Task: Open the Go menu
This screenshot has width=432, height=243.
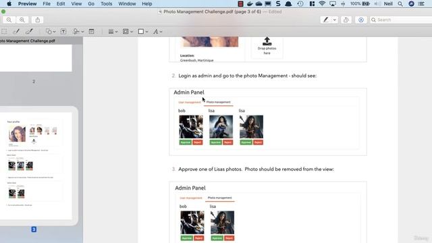Action: tap(91, 3)
